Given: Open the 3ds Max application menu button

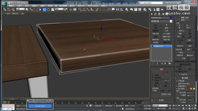Looking at the screenshot, I should [x=4, y=4].
